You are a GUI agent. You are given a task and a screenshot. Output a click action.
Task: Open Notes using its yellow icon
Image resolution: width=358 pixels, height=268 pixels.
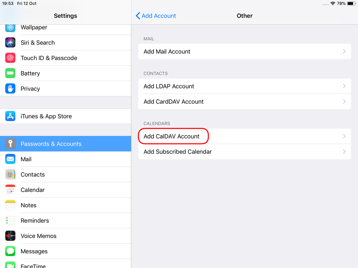click(x=10, y=205)
